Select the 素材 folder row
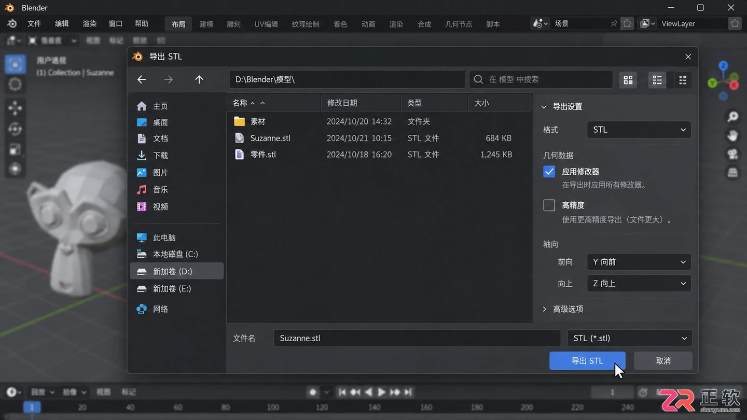The image size is (747, 420). coord(379,121)
